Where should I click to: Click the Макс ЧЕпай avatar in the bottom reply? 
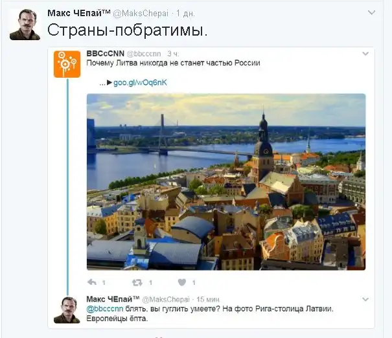click(67, 310)
